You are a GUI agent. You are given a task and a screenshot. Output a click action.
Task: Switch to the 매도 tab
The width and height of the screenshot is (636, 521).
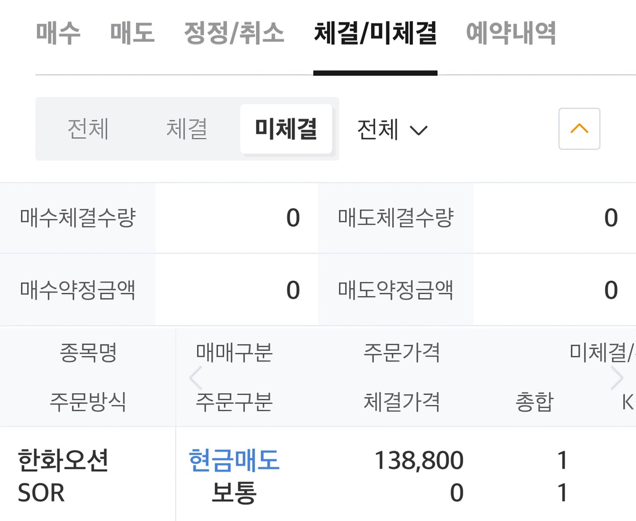[132, 33]
